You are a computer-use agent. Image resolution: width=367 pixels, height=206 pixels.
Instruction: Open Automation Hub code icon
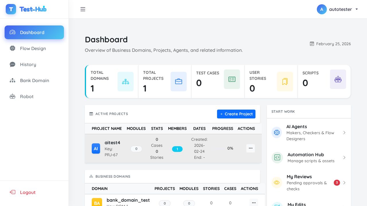click(277, 157)
